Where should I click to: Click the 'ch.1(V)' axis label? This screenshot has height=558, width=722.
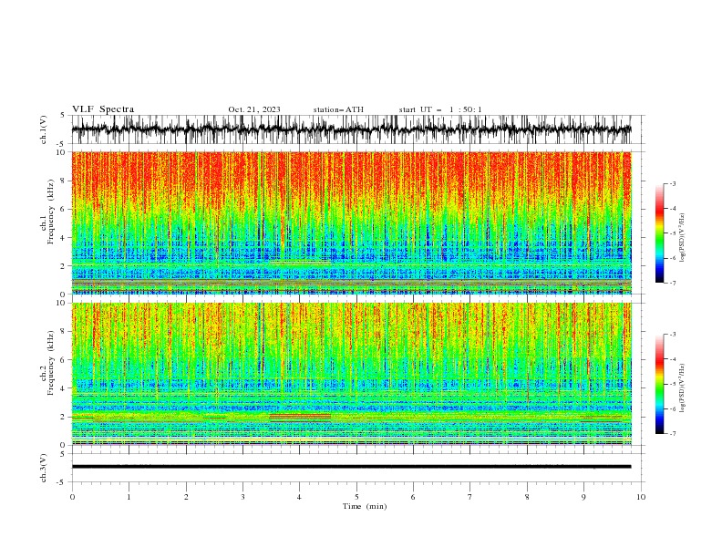click(x=44, y=129)
